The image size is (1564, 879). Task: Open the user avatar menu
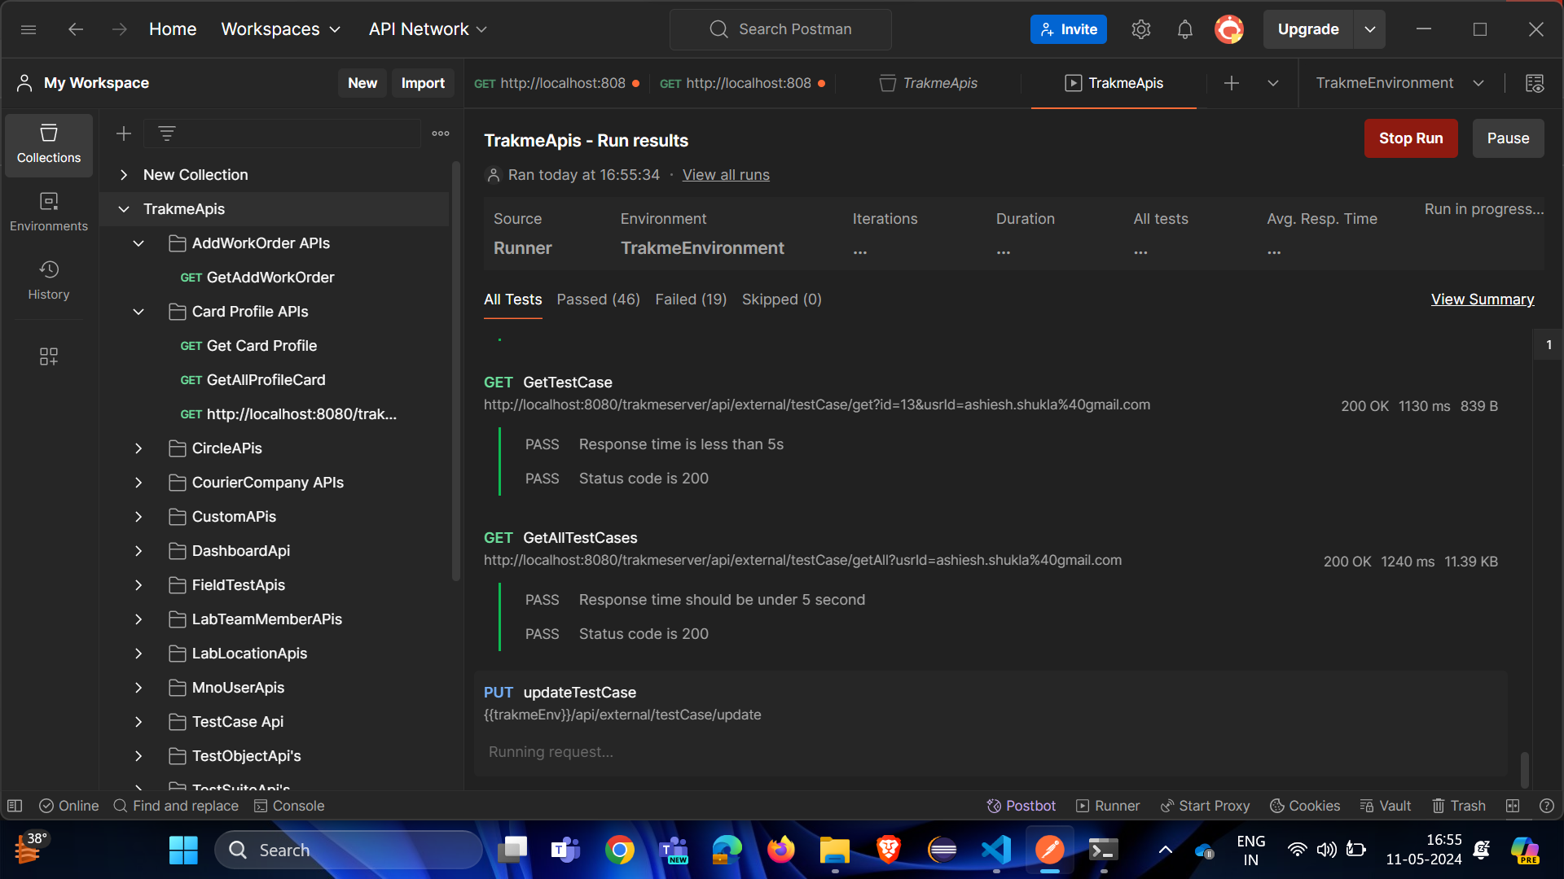click(1229, 29)
